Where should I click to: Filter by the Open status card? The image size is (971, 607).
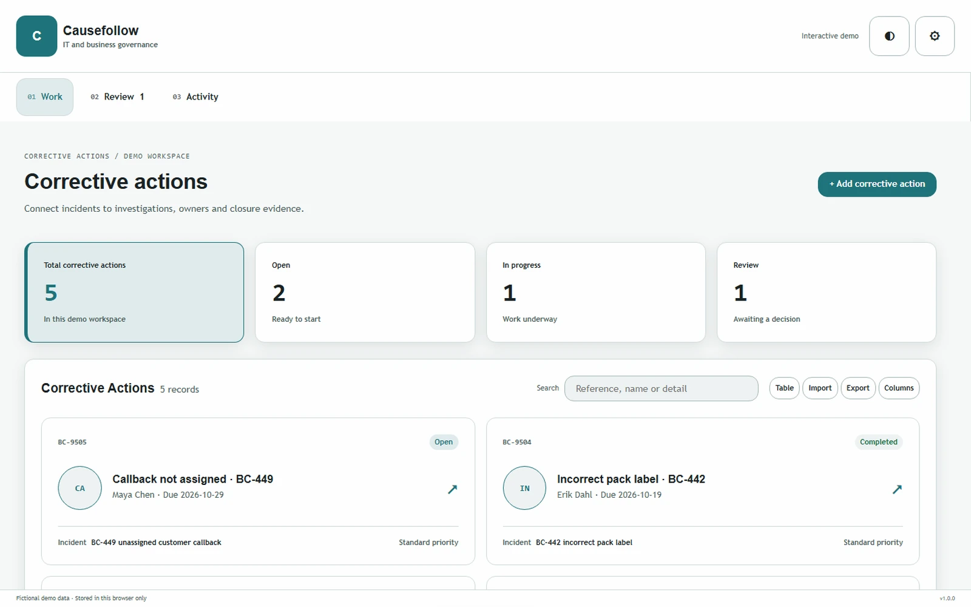click(x=365, y=292)
